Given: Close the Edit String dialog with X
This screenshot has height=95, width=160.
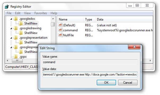Looking at the screenshot, I should 134,47.
